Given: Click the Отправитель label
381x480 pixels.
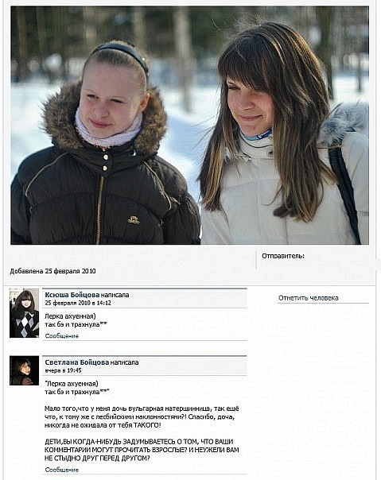Looking at the screenshot, I should (x=283, y=256).
